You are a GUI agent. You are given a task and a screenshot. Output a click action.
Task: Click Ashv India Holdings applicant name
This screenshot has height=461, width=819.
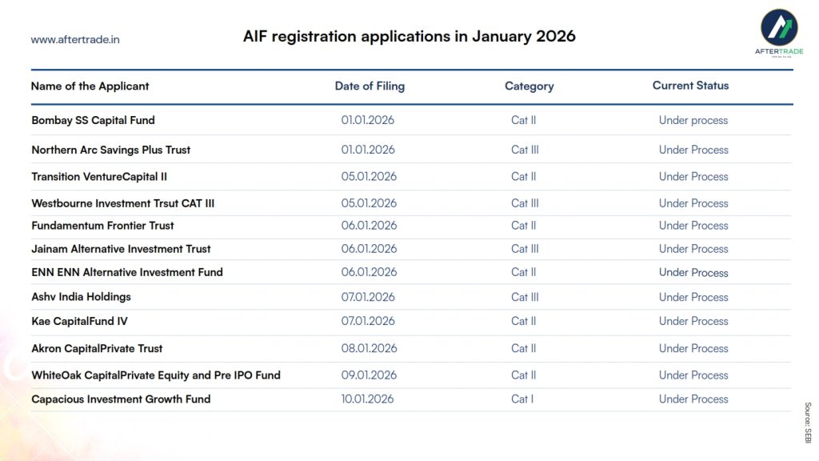[81, 297]
